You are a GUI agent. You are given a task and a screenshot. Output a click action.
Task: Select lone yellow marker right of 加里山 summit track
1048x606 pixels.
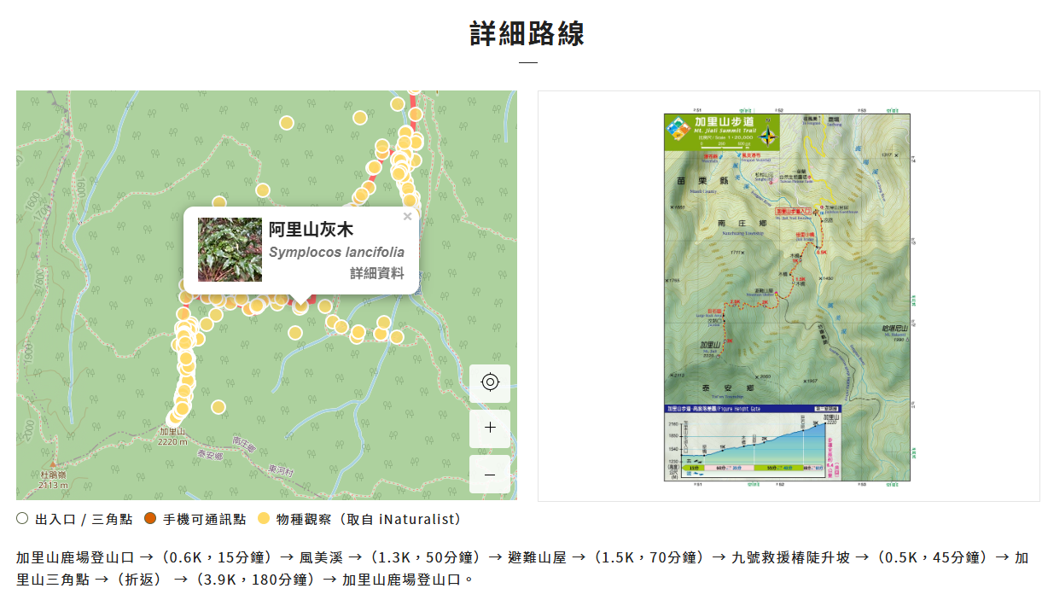218,407
